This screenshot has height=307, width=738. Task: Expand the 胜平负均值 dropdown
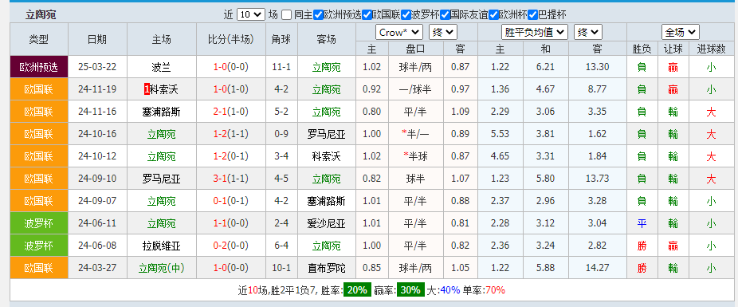535,32
